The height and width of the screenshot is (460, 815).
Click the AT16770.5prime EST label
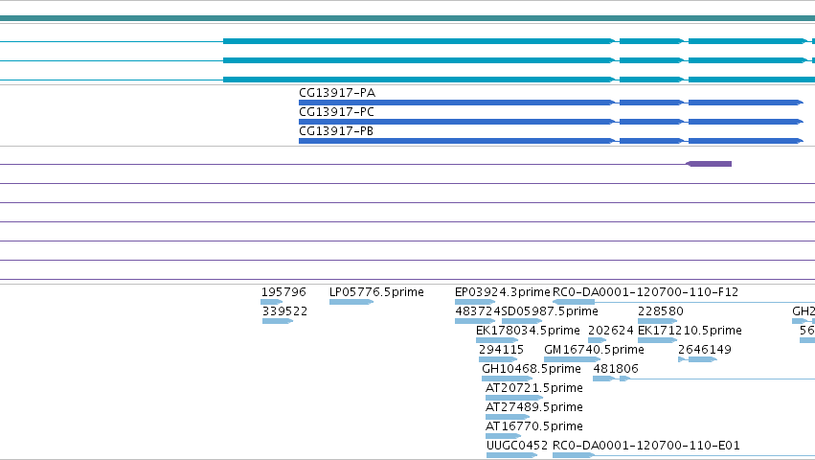(x=533, y=426)
